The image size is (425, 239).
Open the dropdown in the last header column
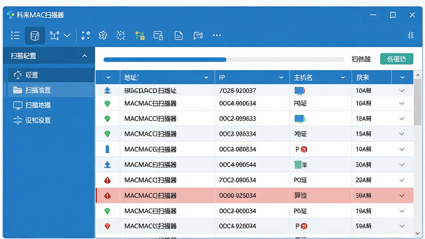pyautogui.click(x=402, y=78)
